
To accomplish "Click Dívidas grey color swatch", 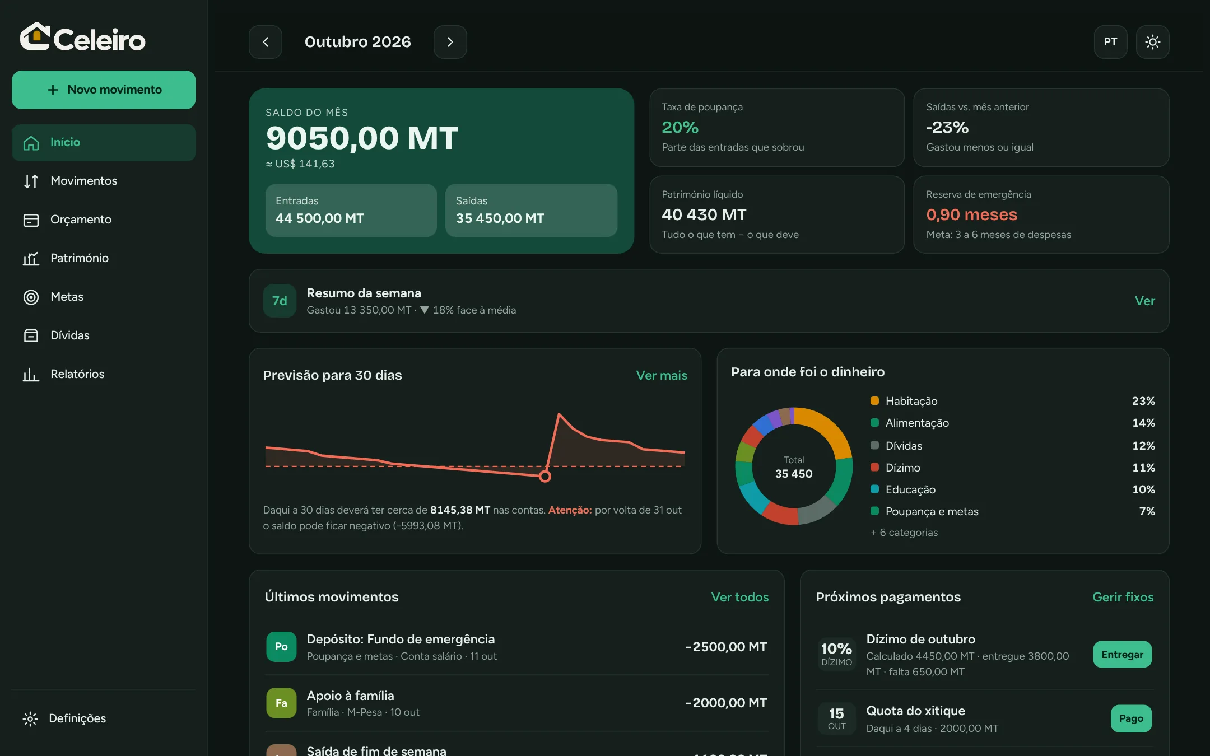I will pyautogui.click(x=874, y=445).
